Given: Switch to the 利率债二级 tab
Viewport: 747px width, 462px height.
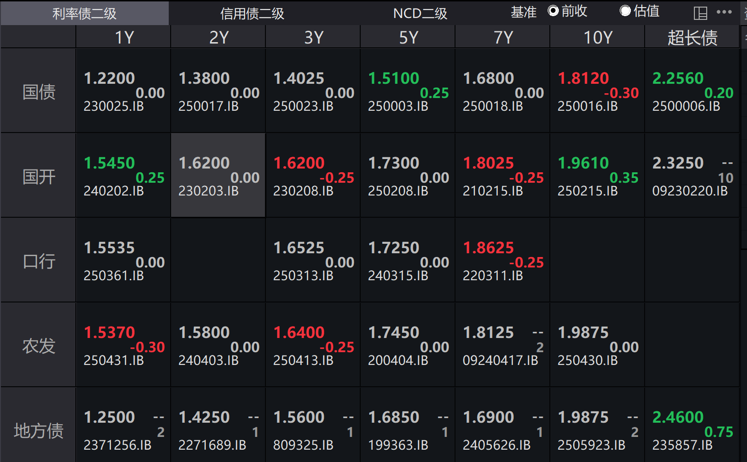Looking at the screenshot, I should [x=84, y=13].
